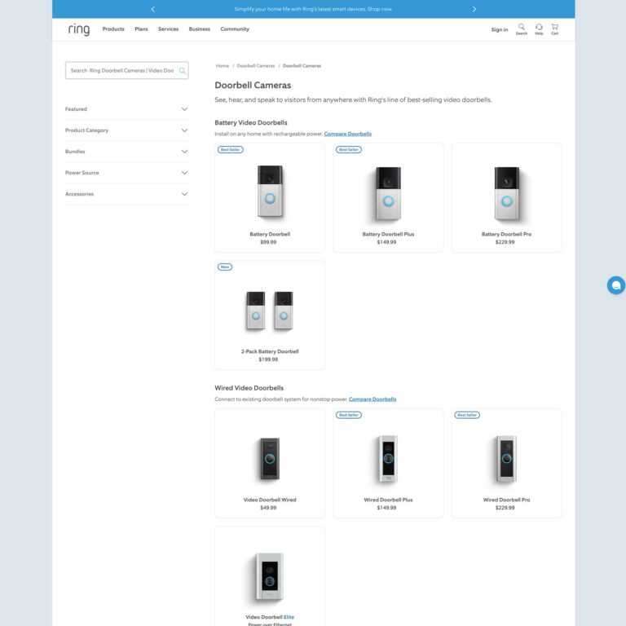
Task: Open Battery Doorbell product image
Action: [270, 192]
